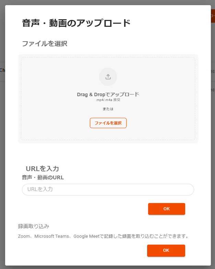
Task: Click OK below the 録画取り込み description
Action: click(166, 250)
